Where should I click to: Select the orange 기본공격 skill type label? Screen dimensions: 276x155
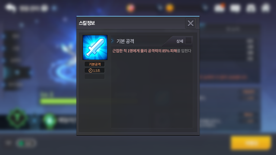(95, 64)
